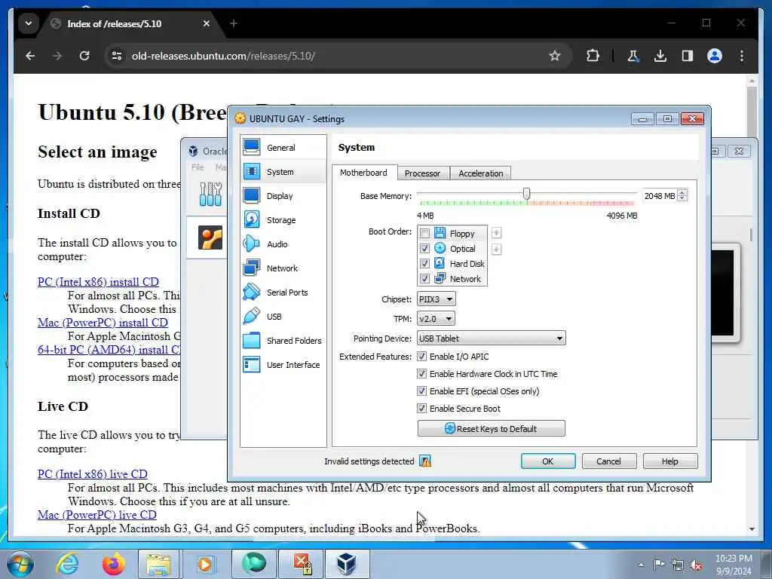Open the Chipset PIIX3 dropdown
The image size is (772, 579).
(x=437, y=299)
